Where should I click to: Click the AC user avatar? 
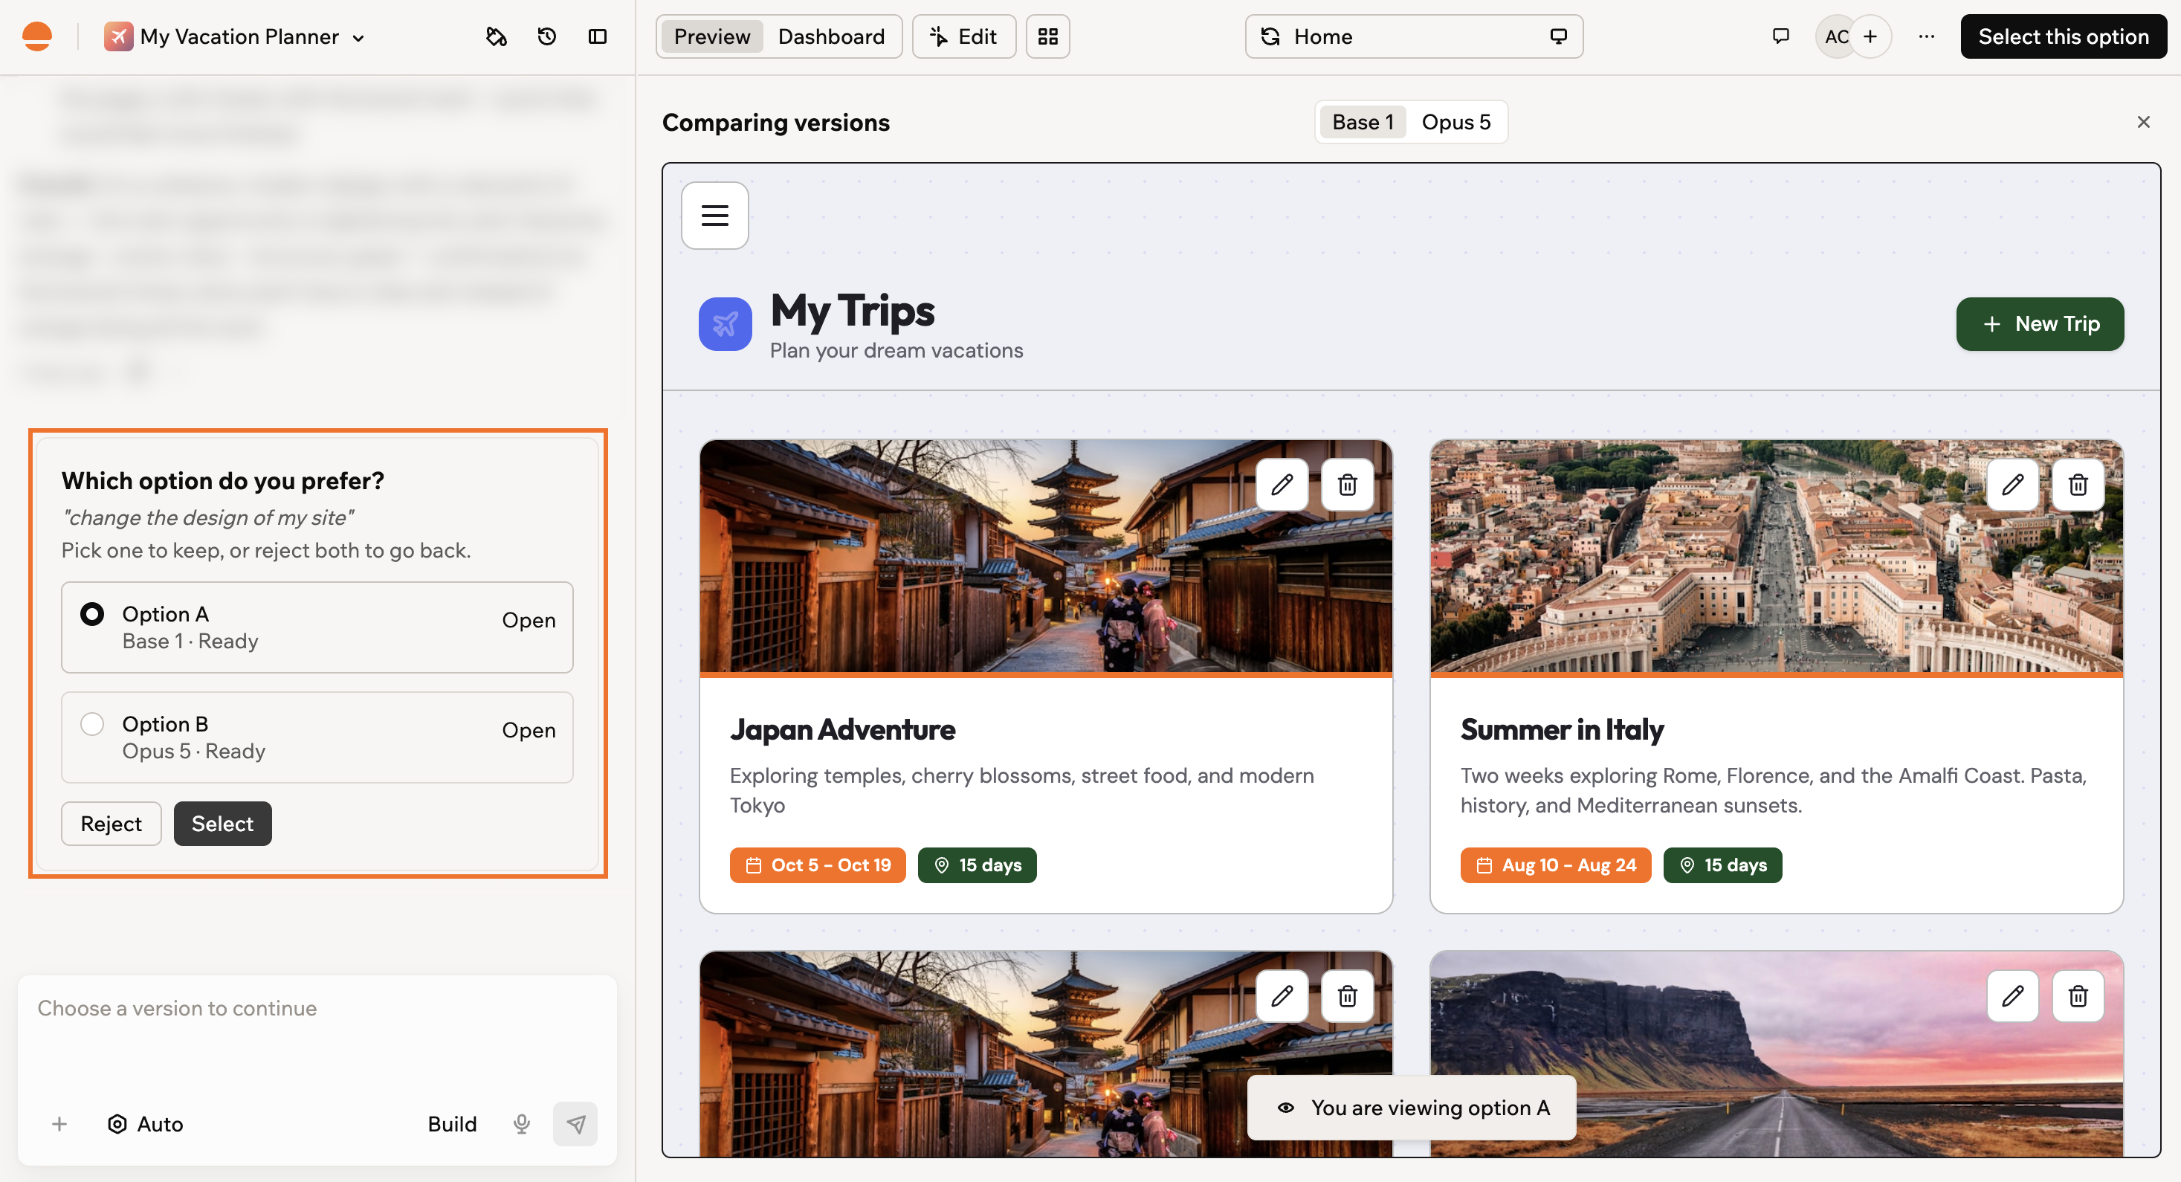(1835, 36)
